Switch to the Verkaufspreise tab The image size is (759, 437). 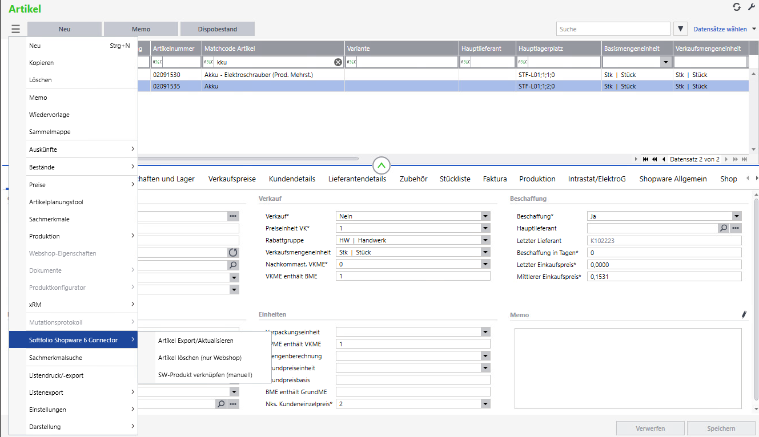pyautogui.click(x=232, y=179)
